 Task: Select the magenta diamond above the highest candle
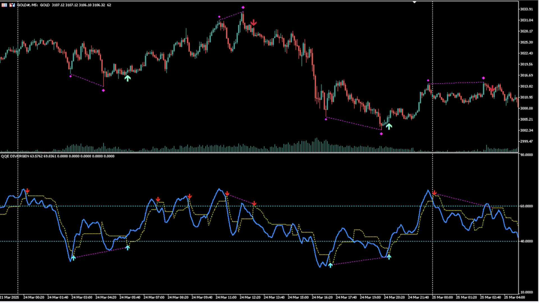[x=243, y=7]
